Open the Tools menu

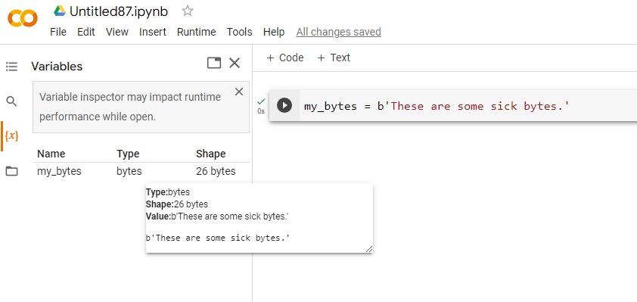tap(239, 32)
